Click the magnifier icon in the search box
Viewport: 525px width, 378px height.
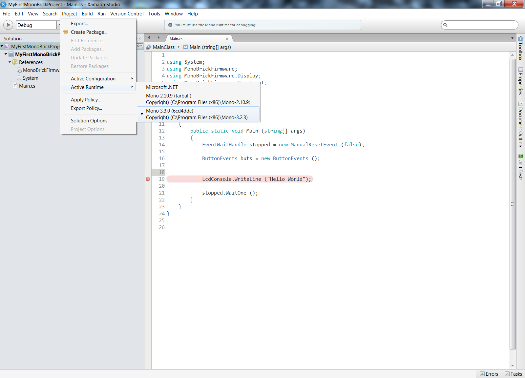(445, 25)
